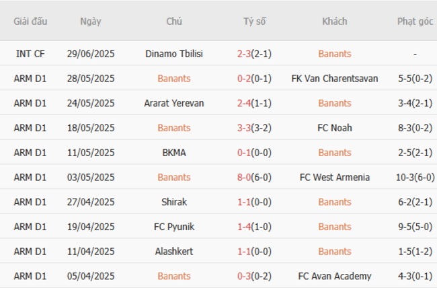Click the 05/04/2025 match date

point(91,276)
